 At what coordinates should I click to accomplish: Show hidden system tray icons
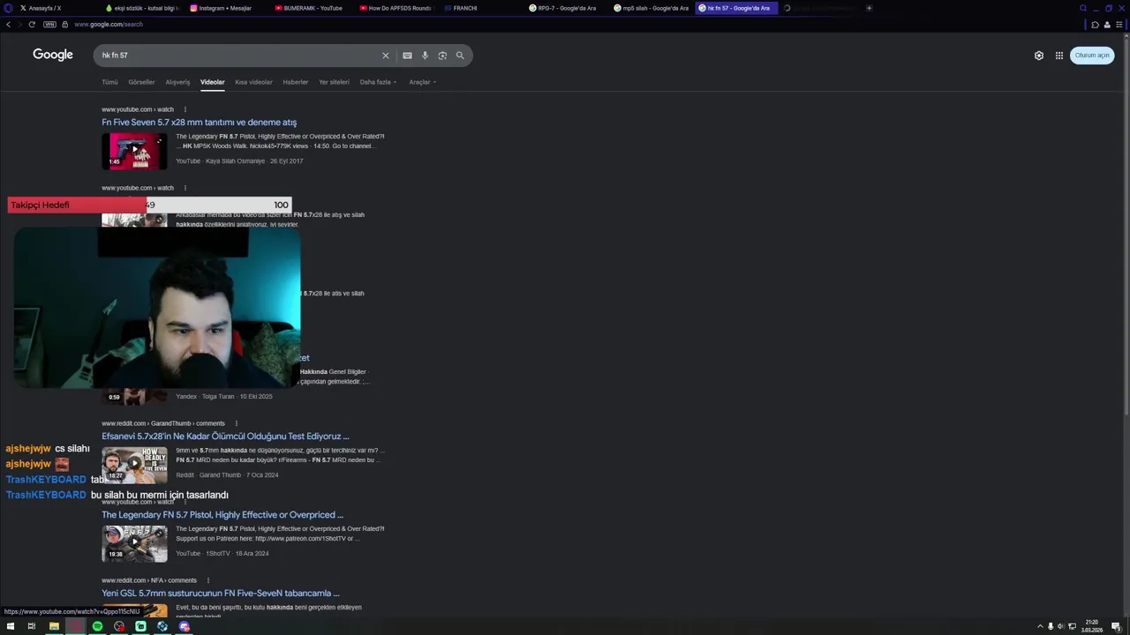[1040, 626]
